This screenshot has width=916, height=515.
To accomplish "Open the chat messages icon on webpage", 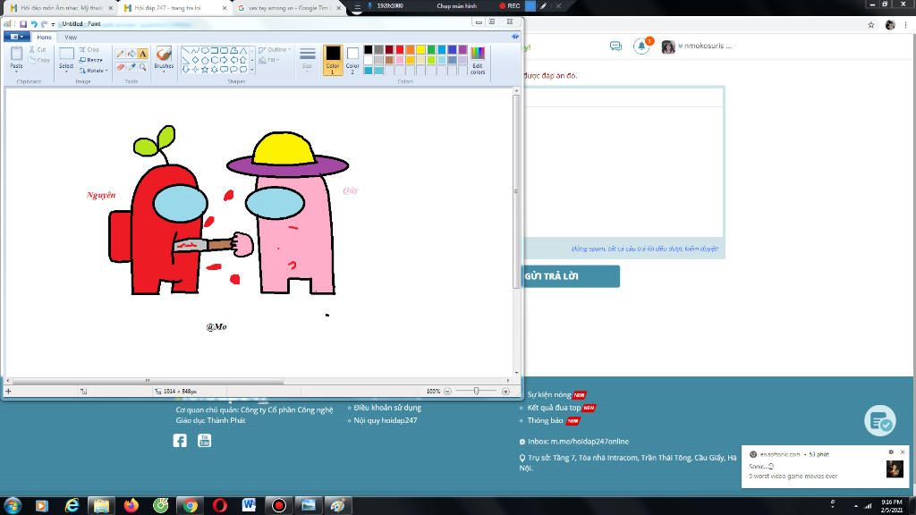I will point(615,46).
